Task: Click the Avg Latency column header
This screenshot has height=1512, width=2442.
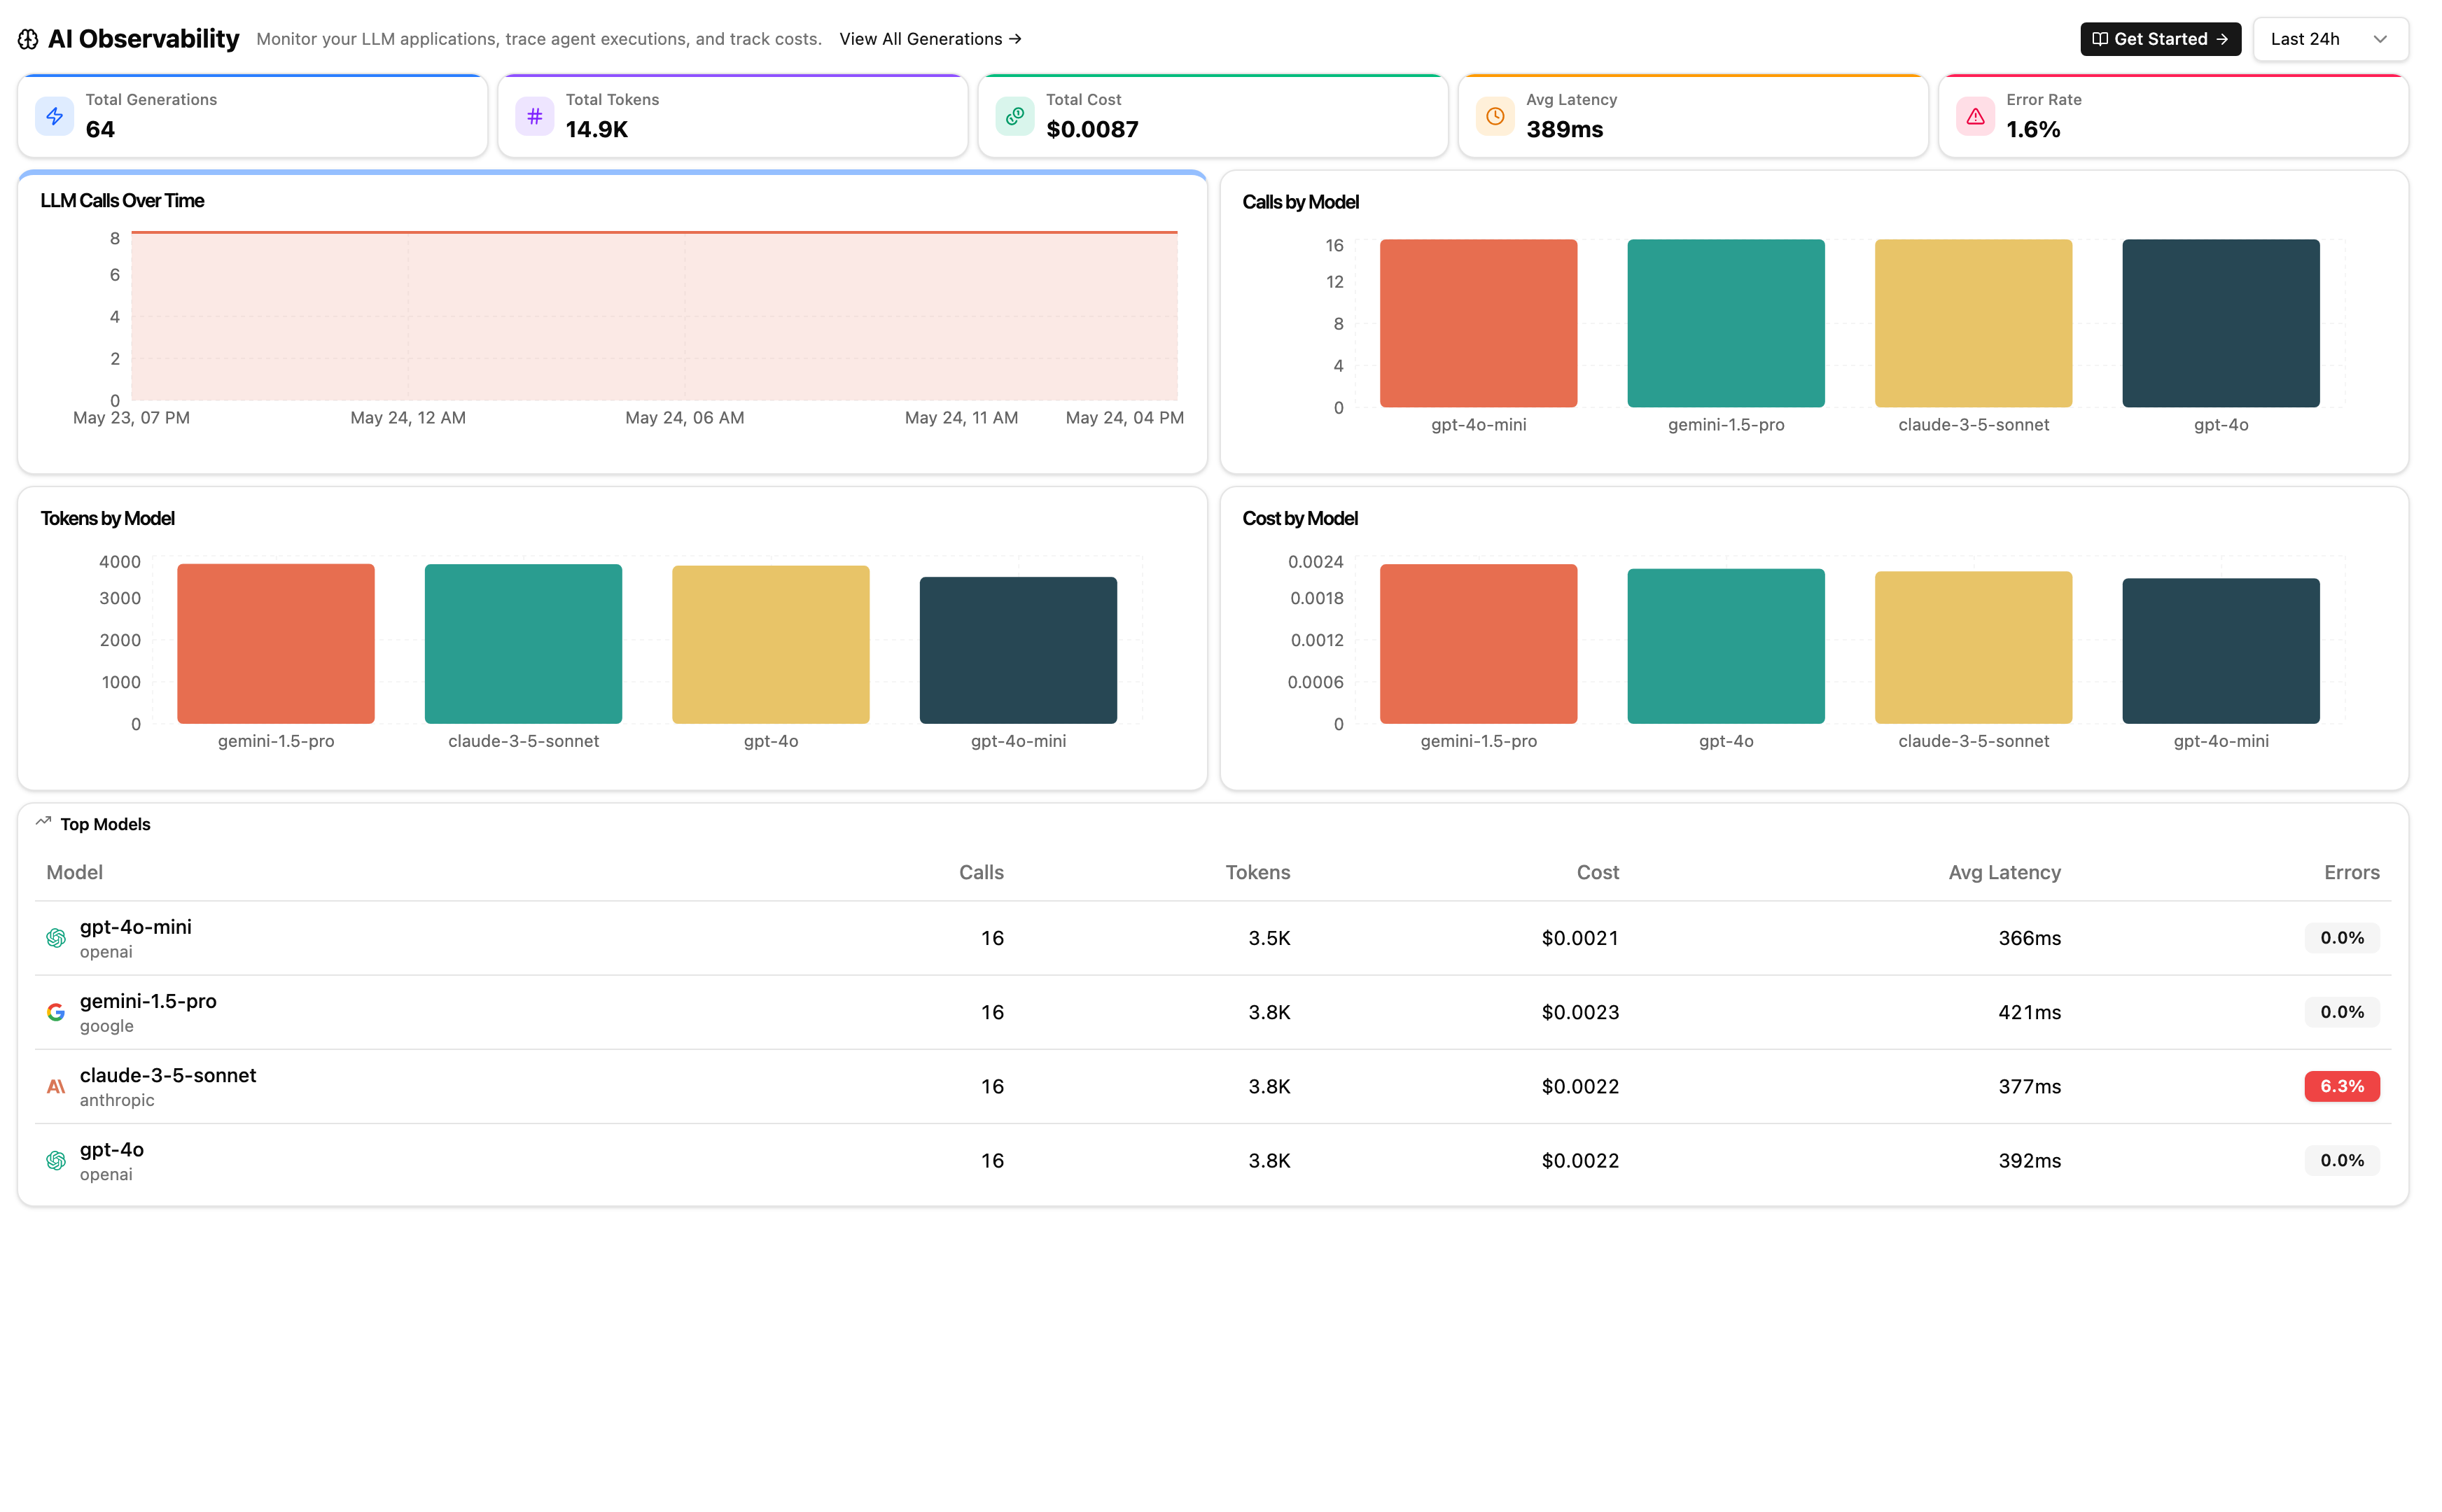Action: [x=2004, y=872]
